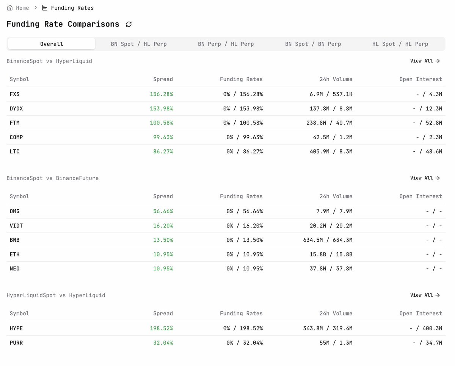Click COMP funding rates 0% / 99.63%
455x366 pixels.
[245, 137]
